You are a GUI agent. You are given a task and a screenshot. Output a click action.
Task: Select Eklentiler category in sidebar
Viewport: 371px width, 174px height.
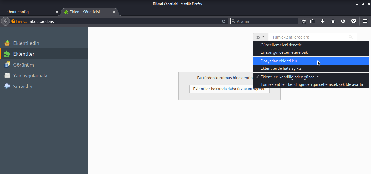[44, 54]
